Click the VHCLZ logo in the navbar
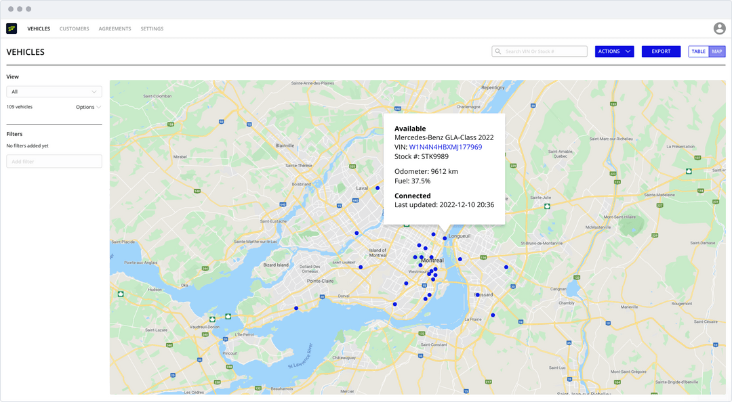Viewport: 732px width, 402px height. tap(11, 28)
